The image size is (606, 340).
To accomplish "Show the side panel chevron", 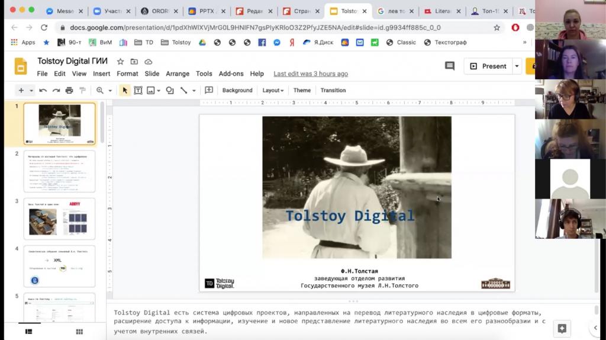I will point(595,328).
